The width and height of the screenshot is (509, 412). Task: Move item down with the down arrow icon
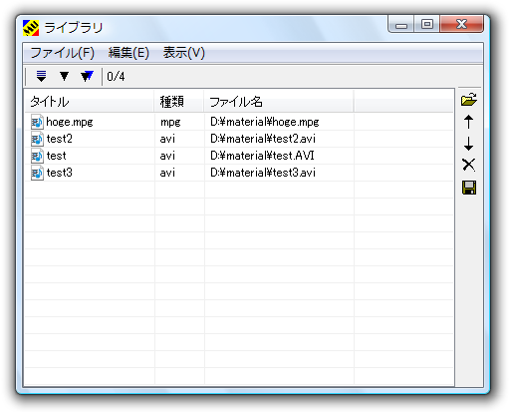[468, 144]
